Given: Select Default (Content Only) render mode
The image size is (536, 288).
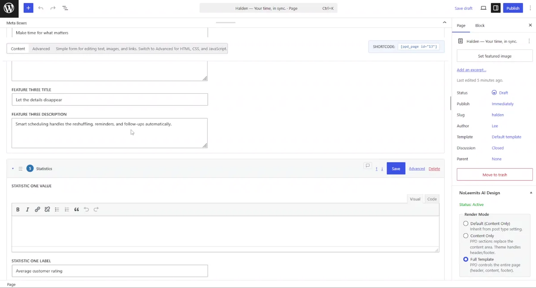Looking at the screenshot, I should pos(466,223).
